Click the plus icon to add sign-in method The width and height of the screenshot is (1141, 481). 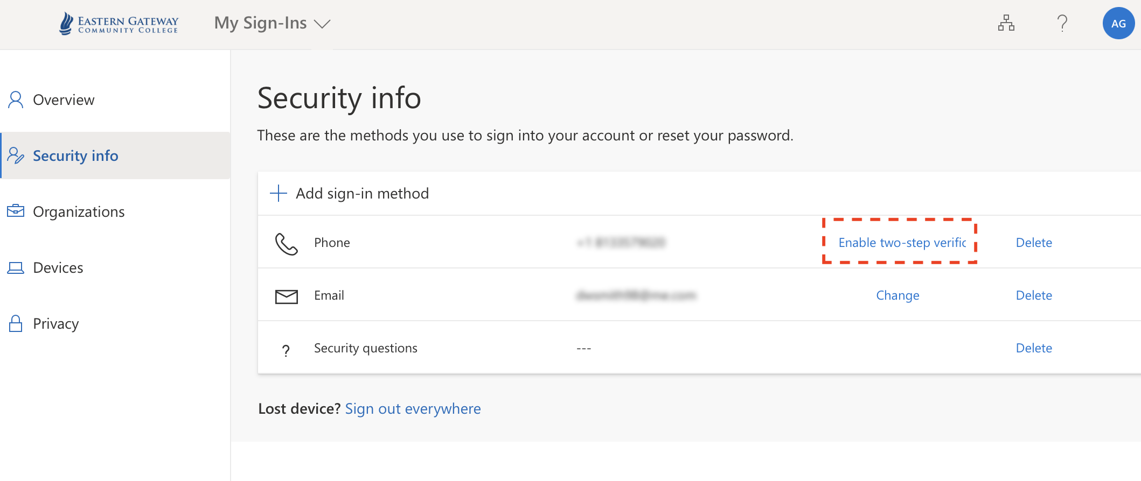point(279,193)
